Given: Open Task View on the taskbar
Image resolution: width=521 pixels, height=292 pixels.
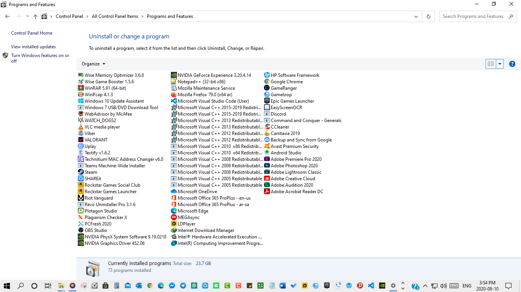Looking at the screenshot, I should point(48,286).
